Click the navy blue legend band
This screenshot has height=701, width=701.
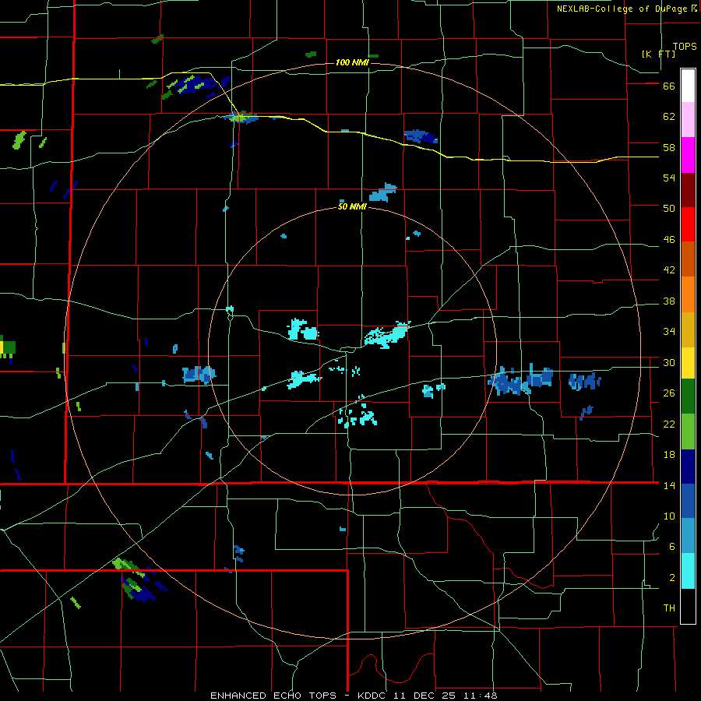coord(688,467)
